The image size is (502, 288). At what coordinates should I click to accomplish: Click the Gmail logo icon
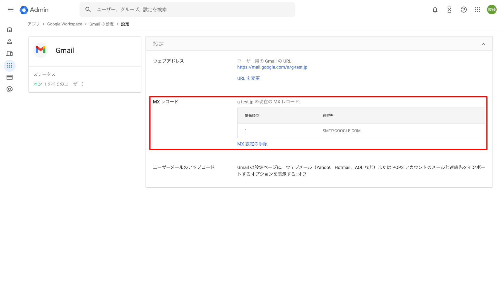[41, 50]
